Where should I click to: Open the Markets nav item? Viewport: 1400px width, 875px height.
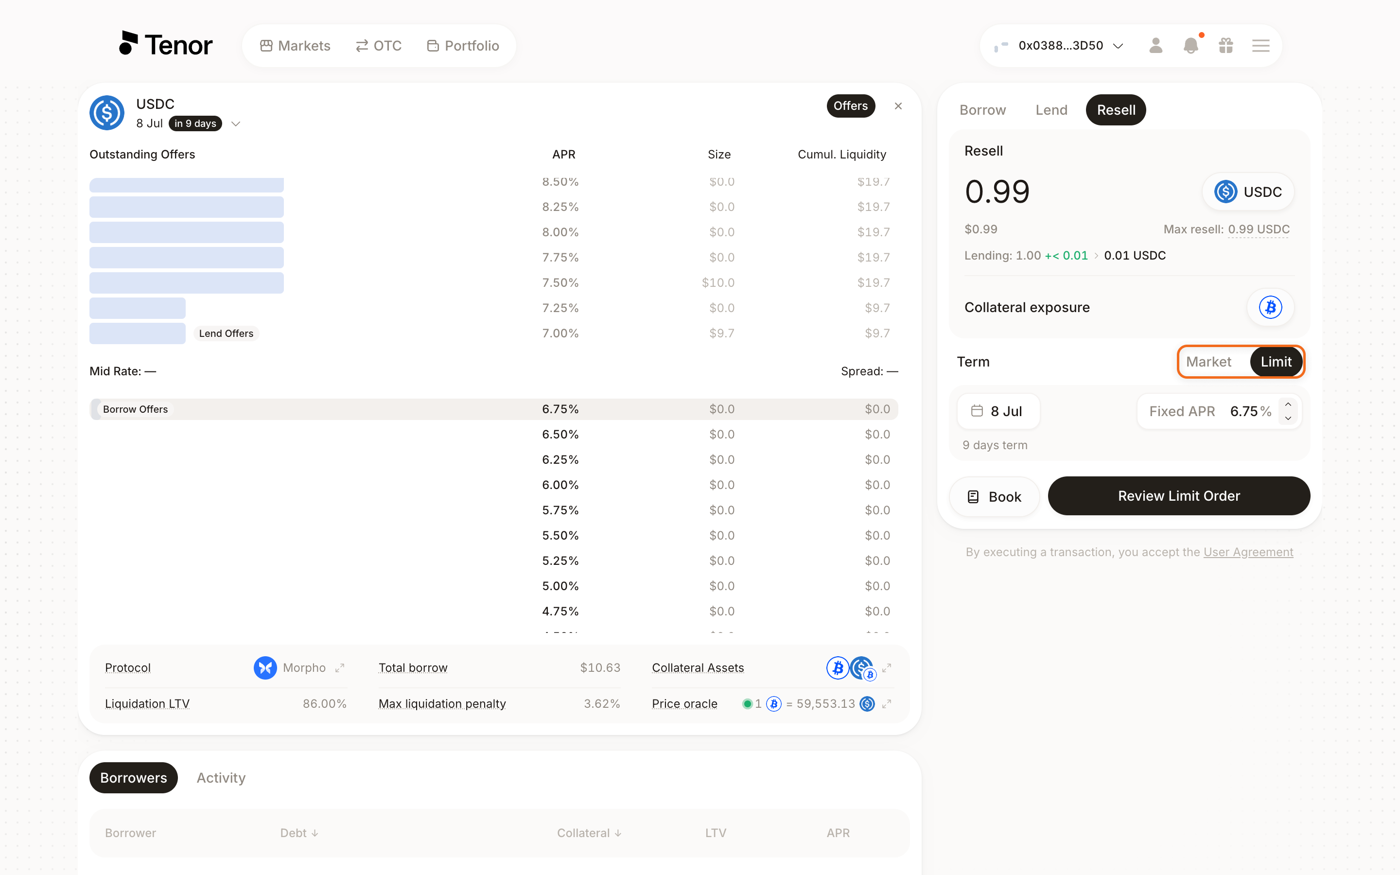point(295,46)
